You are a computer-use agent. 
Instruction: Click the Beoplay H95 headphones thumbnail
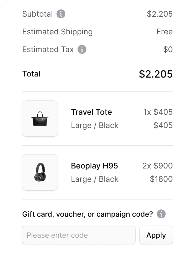pyautogui.click(x=40, y=172)
